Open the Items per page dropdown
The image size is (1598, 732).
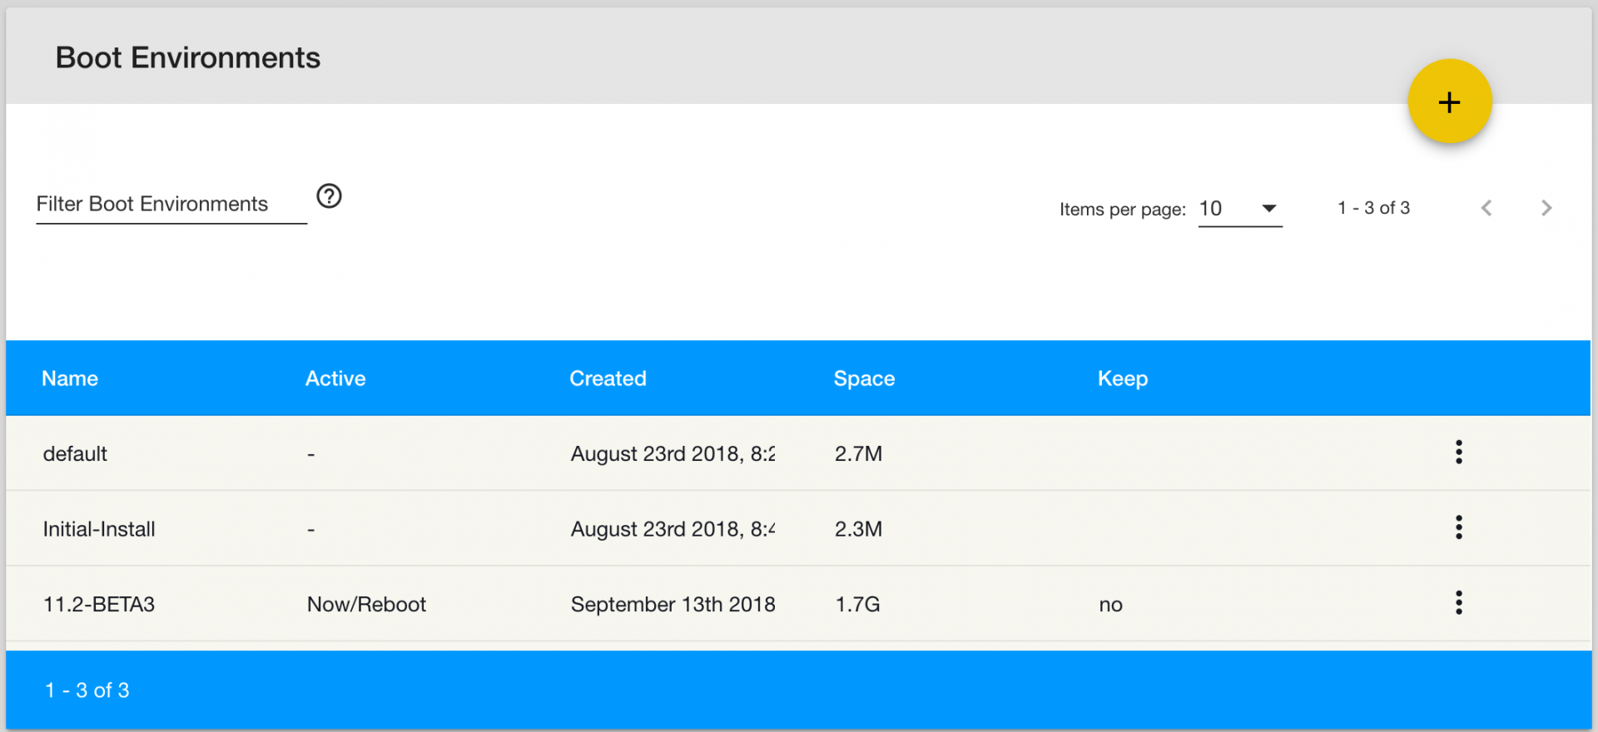pyautogui.click(x=1239, y=209)
